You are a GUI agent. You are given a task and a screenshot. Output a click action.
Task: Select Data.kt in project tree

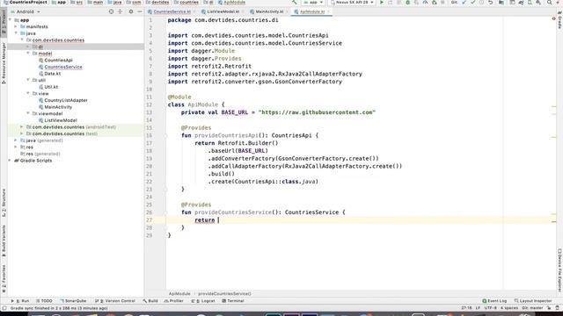(x=53, y=74)
